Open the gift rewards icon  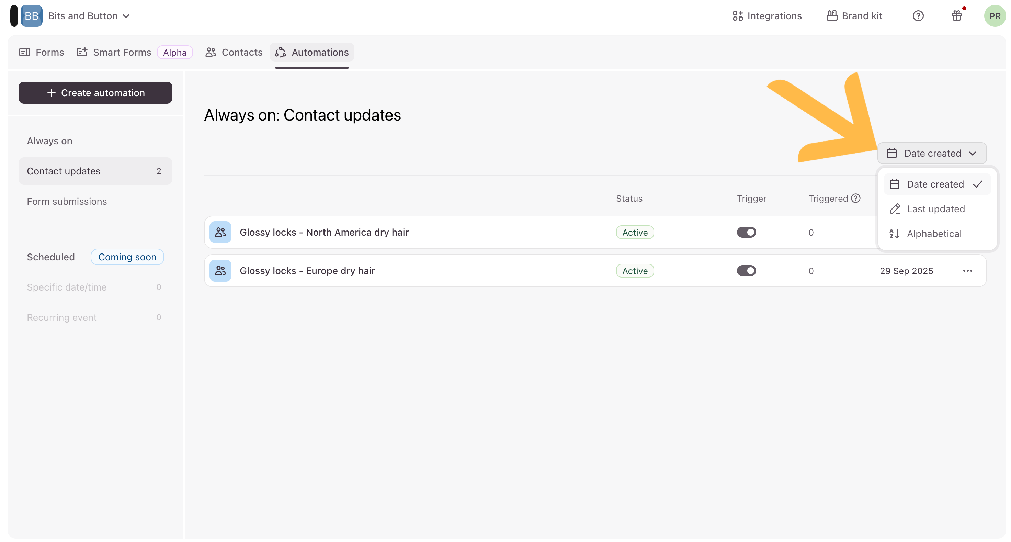tap(956, 16)
